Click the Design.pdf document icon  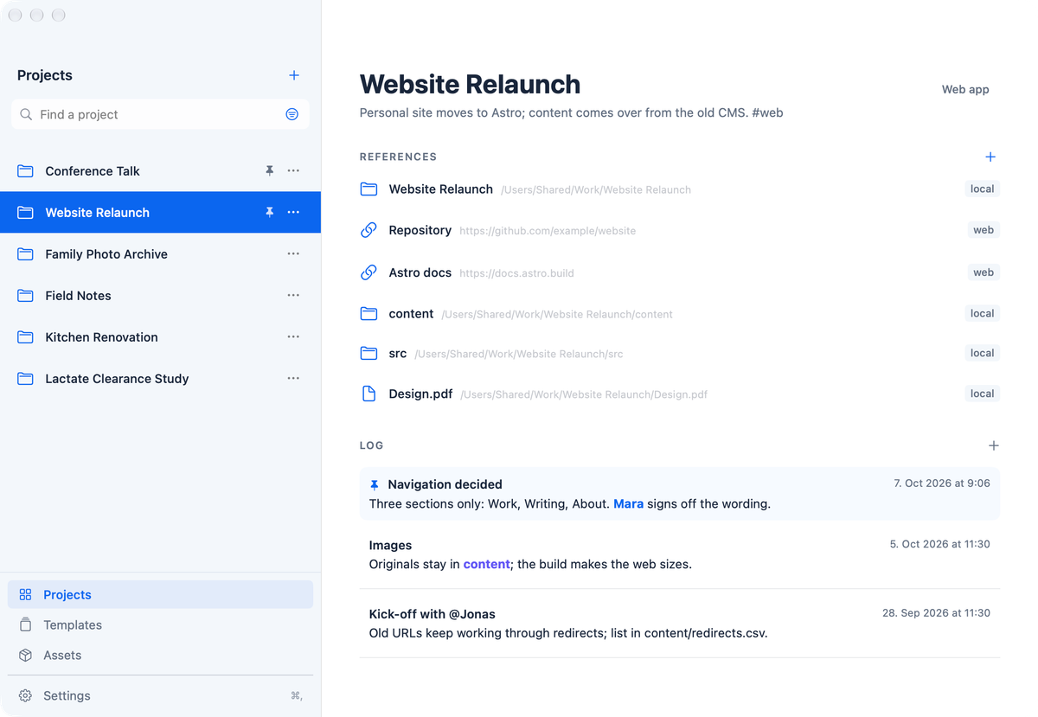(x=368, y=394)
